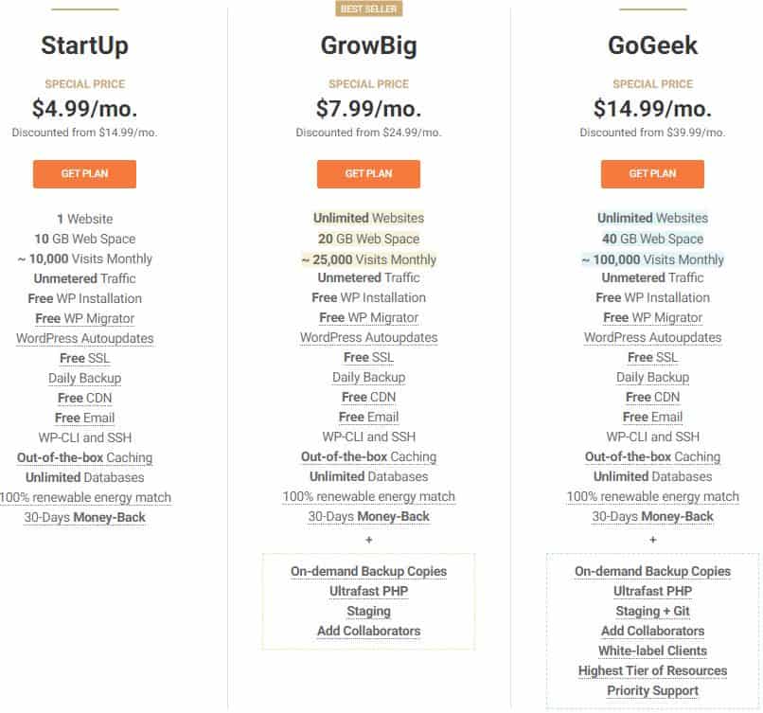The width and height of the screenshot is (763, 713).
Task: Click 100% renewable energy match under GoGeek
Action: (652, 496)
